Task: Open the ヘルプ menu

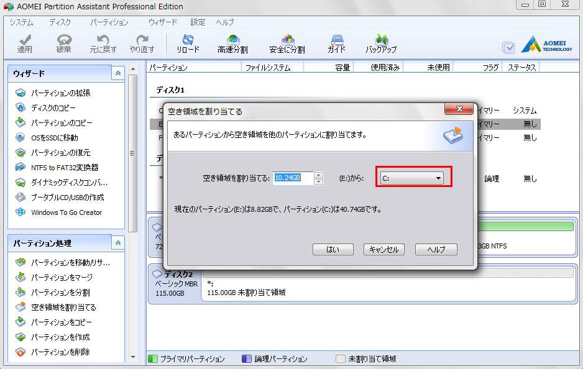Action: (225, 22)
